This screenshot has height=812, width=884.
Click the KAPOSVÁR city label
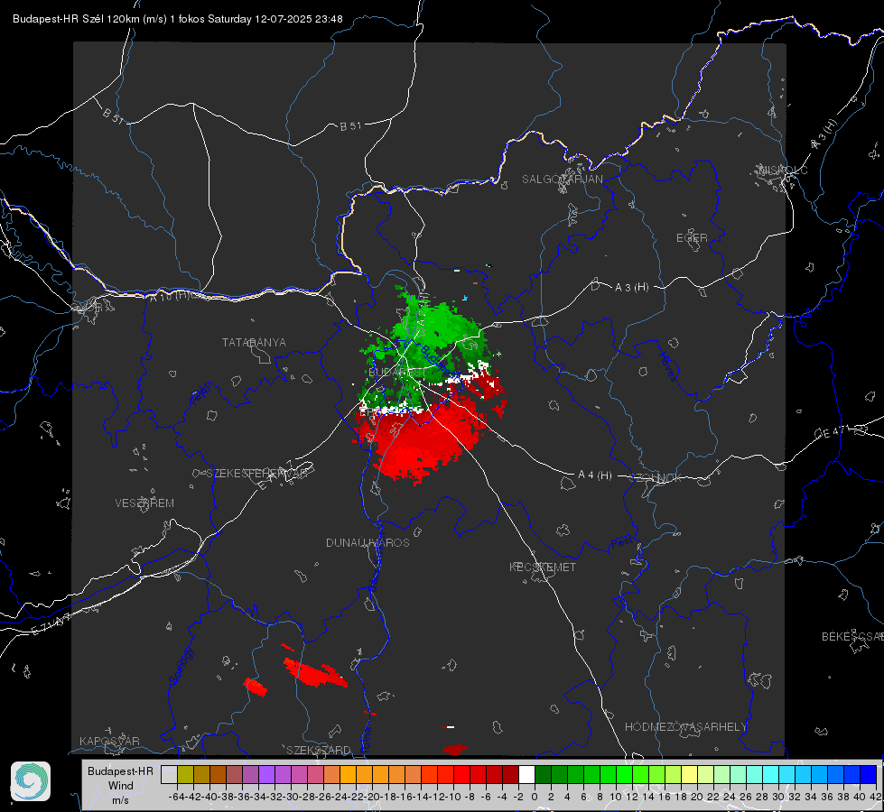click(x=109, y=741)
